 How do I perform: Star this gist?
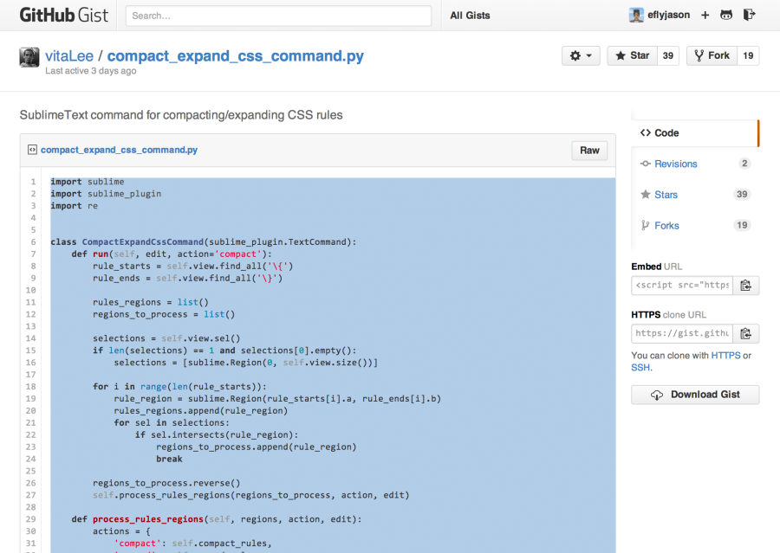coord(632,55)
